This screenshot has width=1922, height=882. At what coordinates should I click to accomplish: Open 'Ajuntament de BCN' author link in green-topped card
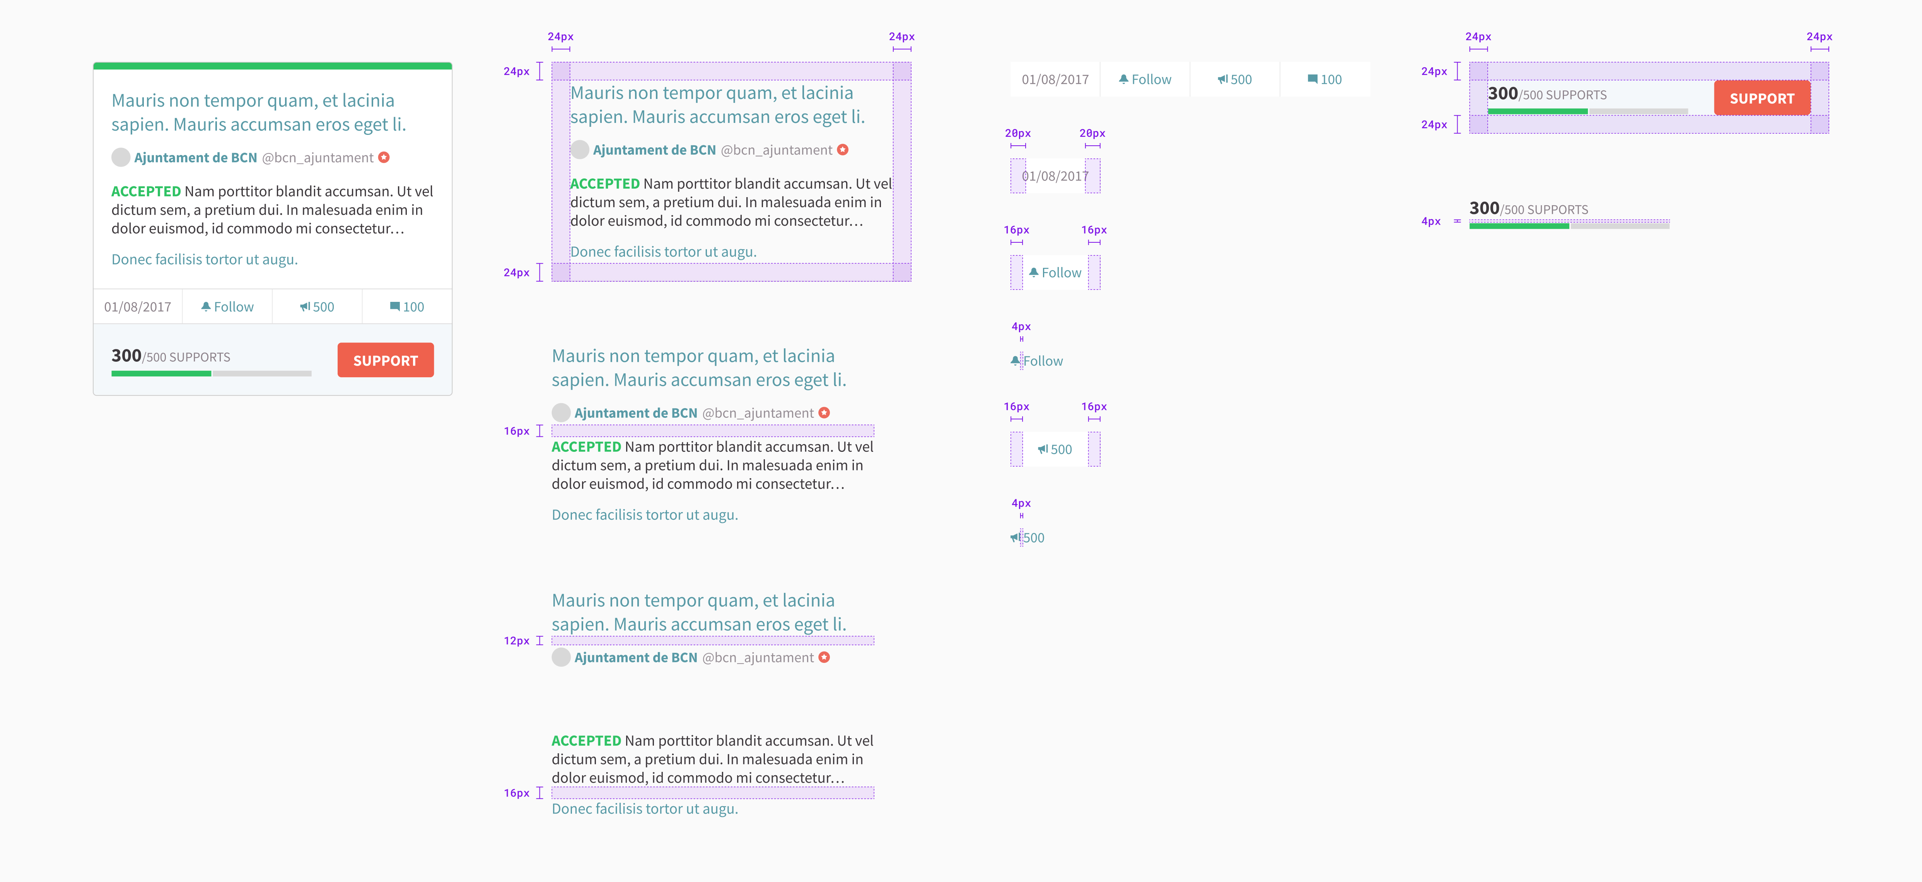click(x=195, y=157)
